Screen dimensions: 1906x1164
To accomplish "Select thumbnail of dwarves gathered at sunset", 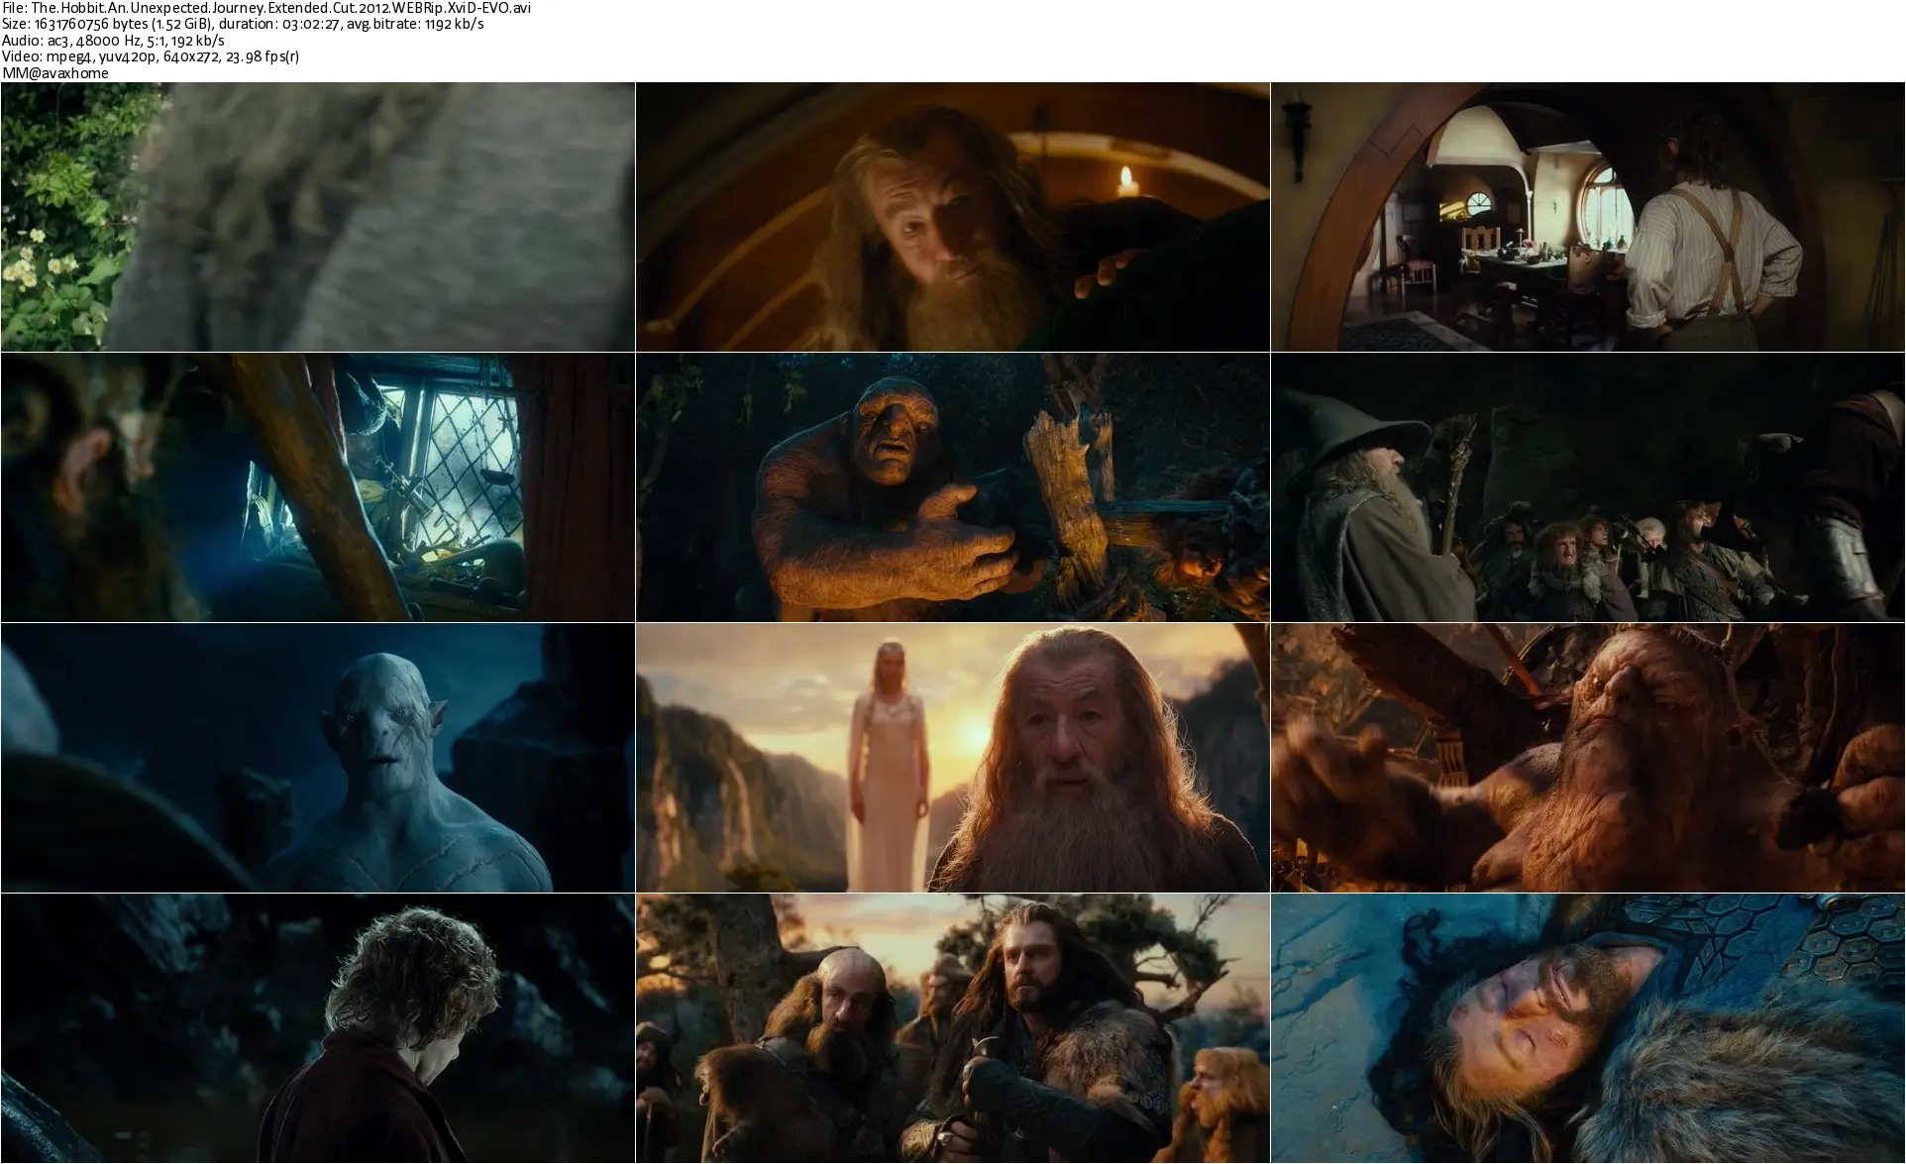I will click(953, 1028).
